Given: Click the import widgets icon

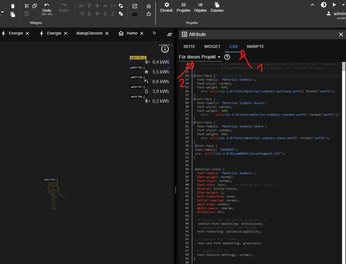Looking at the screenshot, I should [149, 6].
